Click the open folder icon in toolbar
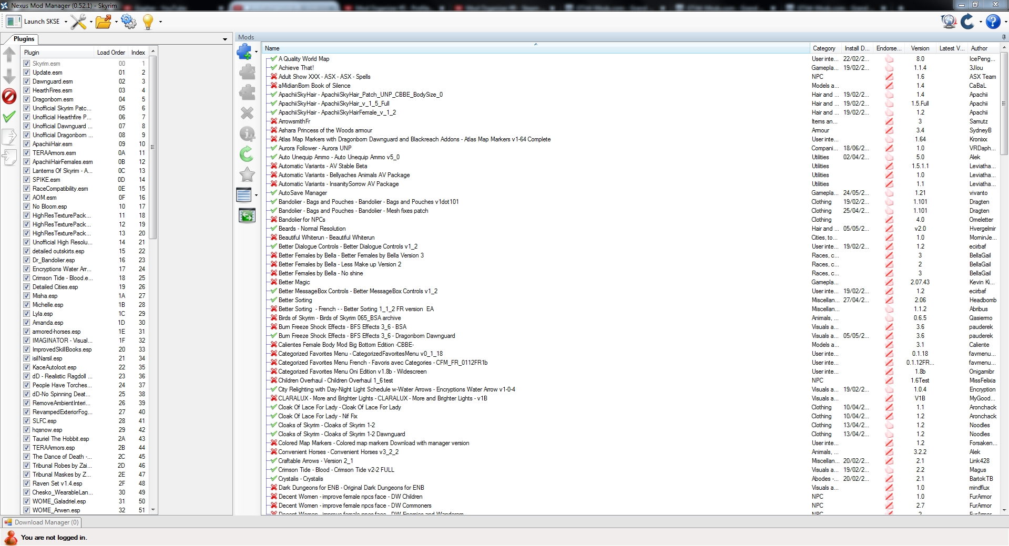 tap(104, 22)
